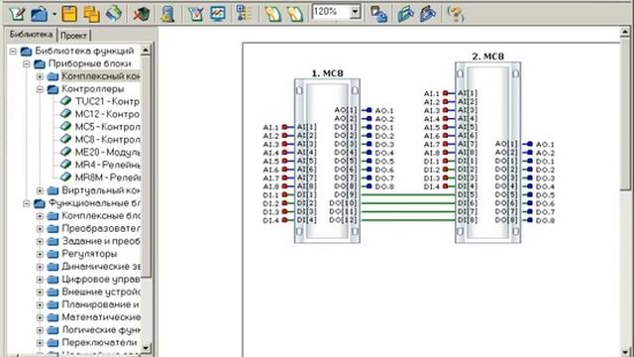Click the double yellow diskettes save-all icon

tap(92, 14)
